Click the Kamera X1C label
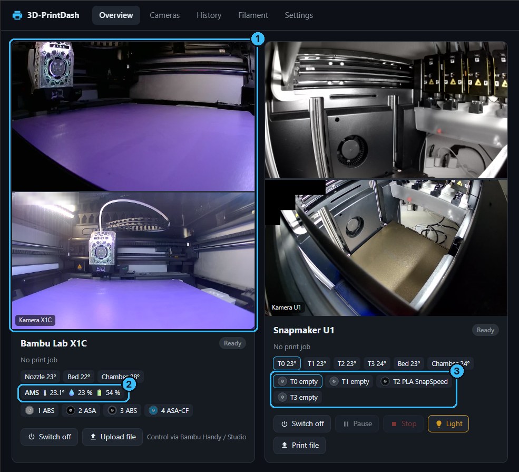Image resolution: width=519 pixels, height=472 pixels. tap(35, 320)
